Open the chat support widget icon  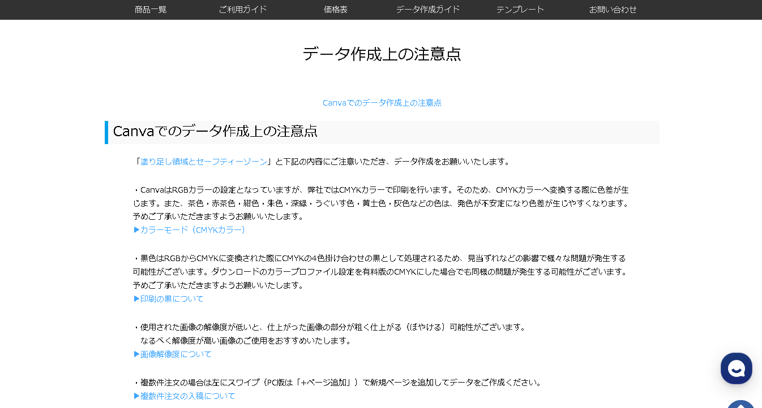pos(736,368)
